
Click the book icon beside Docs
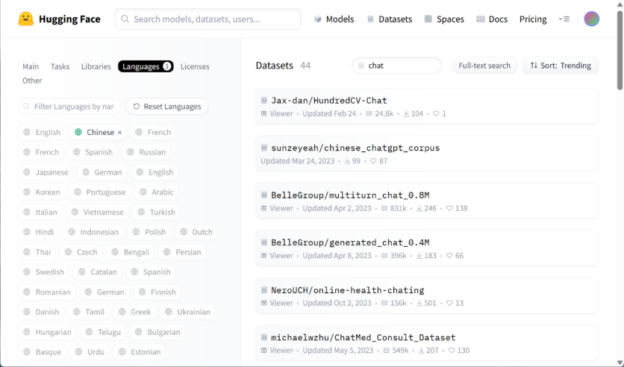coord(481,19)
